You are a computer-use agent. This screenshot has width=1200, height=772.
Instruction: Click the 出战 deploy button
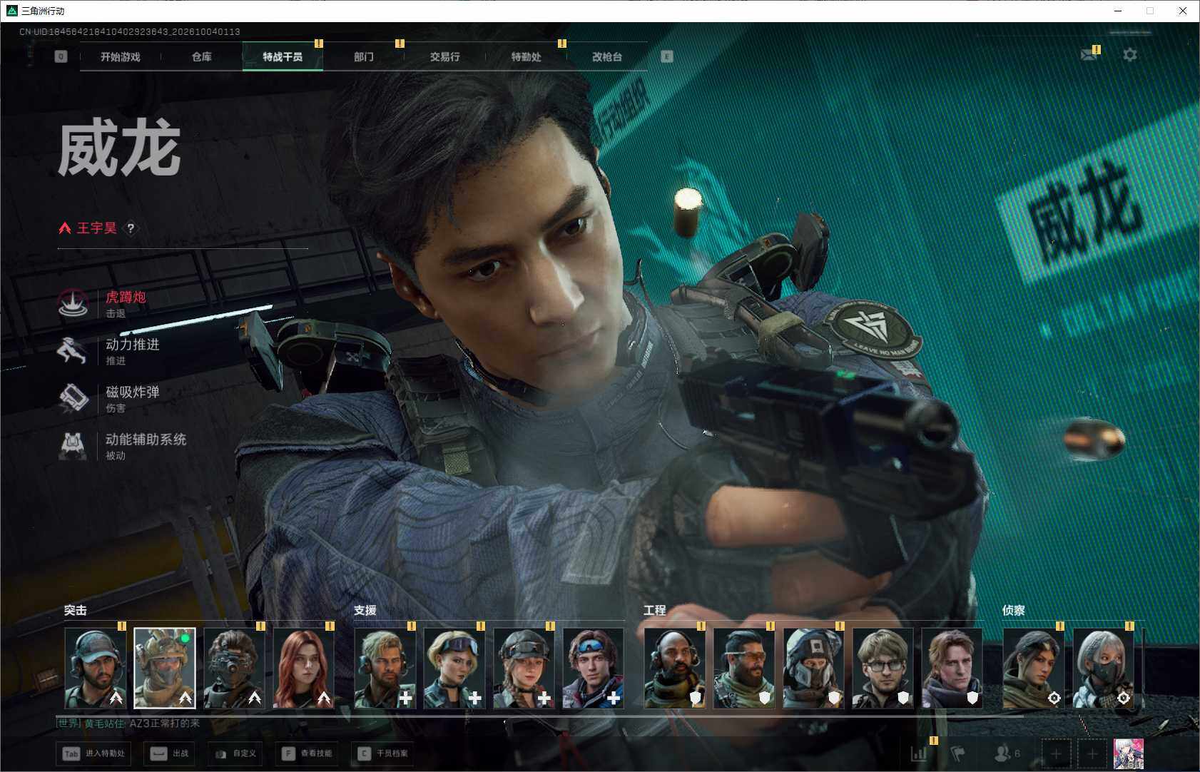(170, 753)
